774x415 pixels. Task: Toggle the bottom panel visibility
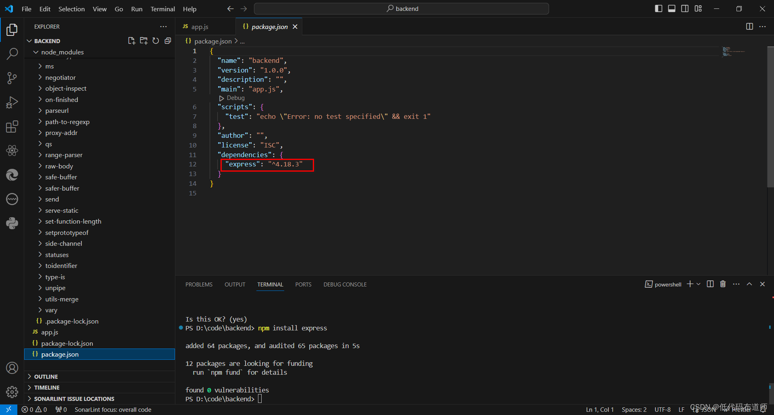[x=672, y=8]
